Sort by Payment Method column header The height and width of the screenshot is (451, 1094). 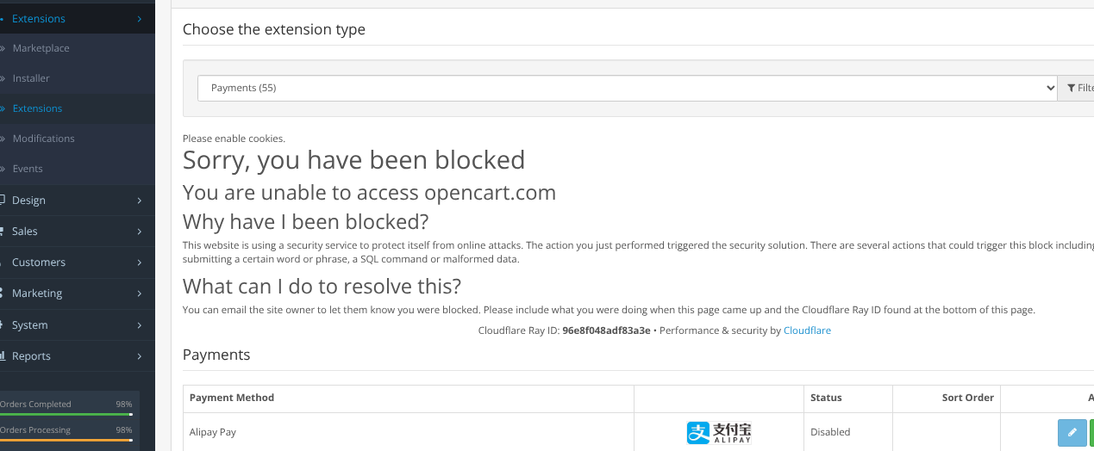pos(232,398)
